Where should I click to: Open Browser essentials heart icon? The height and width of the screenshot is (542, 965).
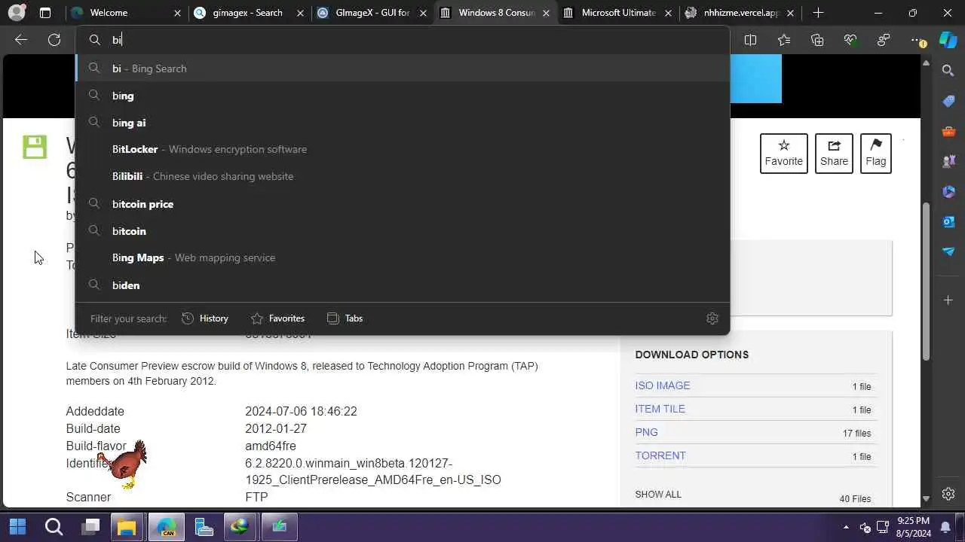pos(850,40)
